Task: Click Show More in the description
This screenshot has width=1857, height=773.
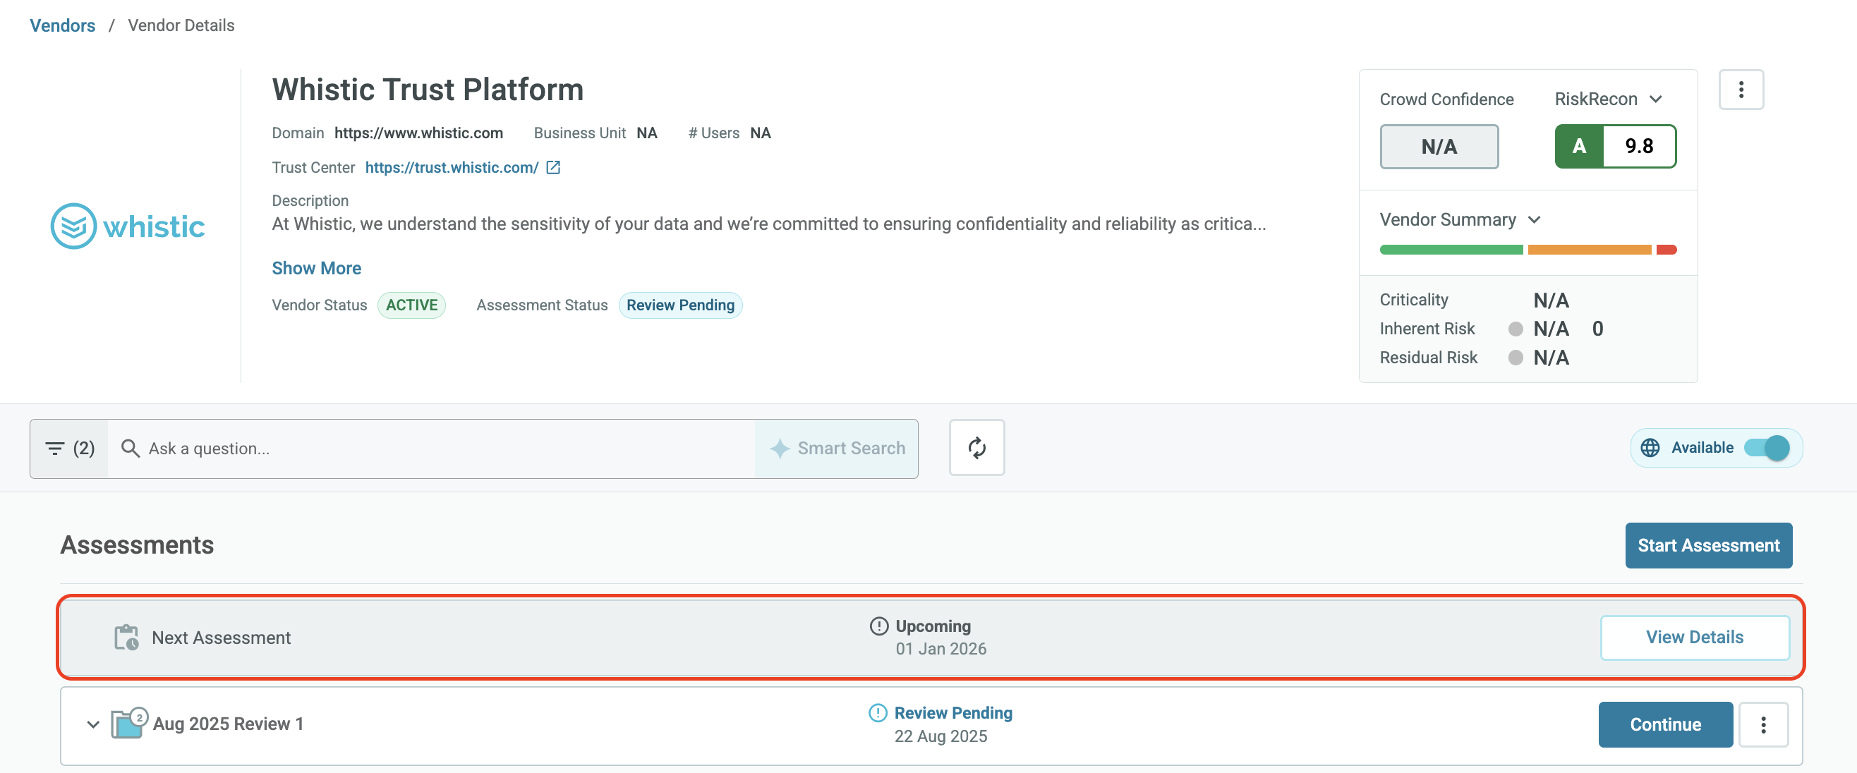Action: click(x=317, y=268)
